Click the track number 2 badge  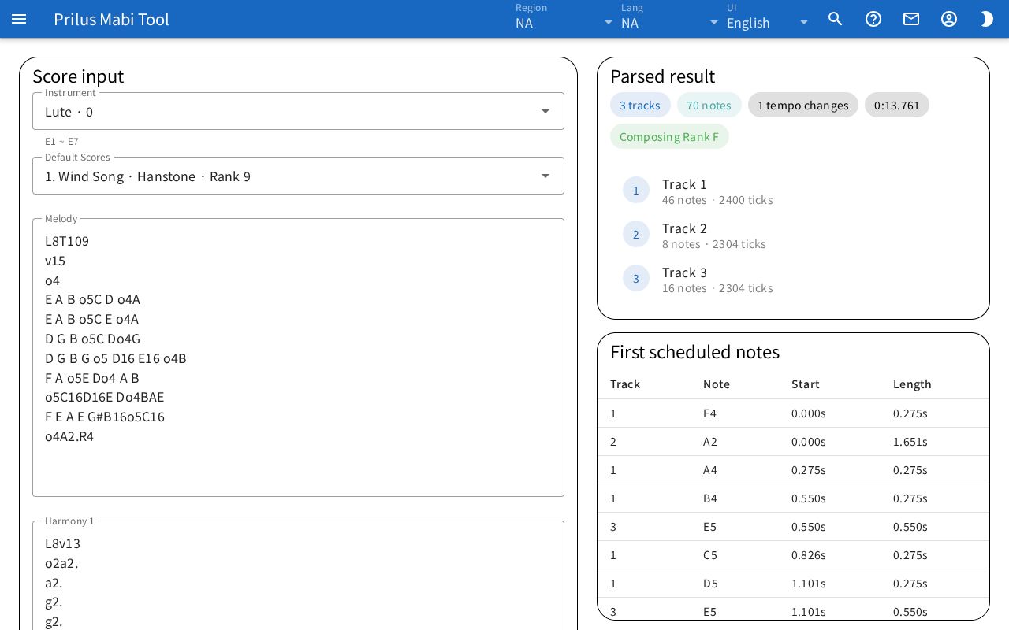(x=636, y=235)
